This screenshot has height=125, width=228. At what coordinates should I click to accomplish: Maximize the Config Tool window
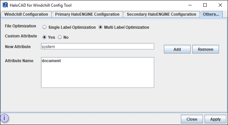pyautogui.click(x=205, y=5)
